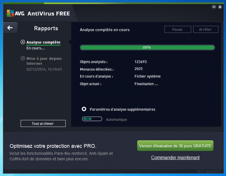Click the checkmark icon beside Mise à jour
This screenshot has width=226, height=176.
tap(23, 58)
